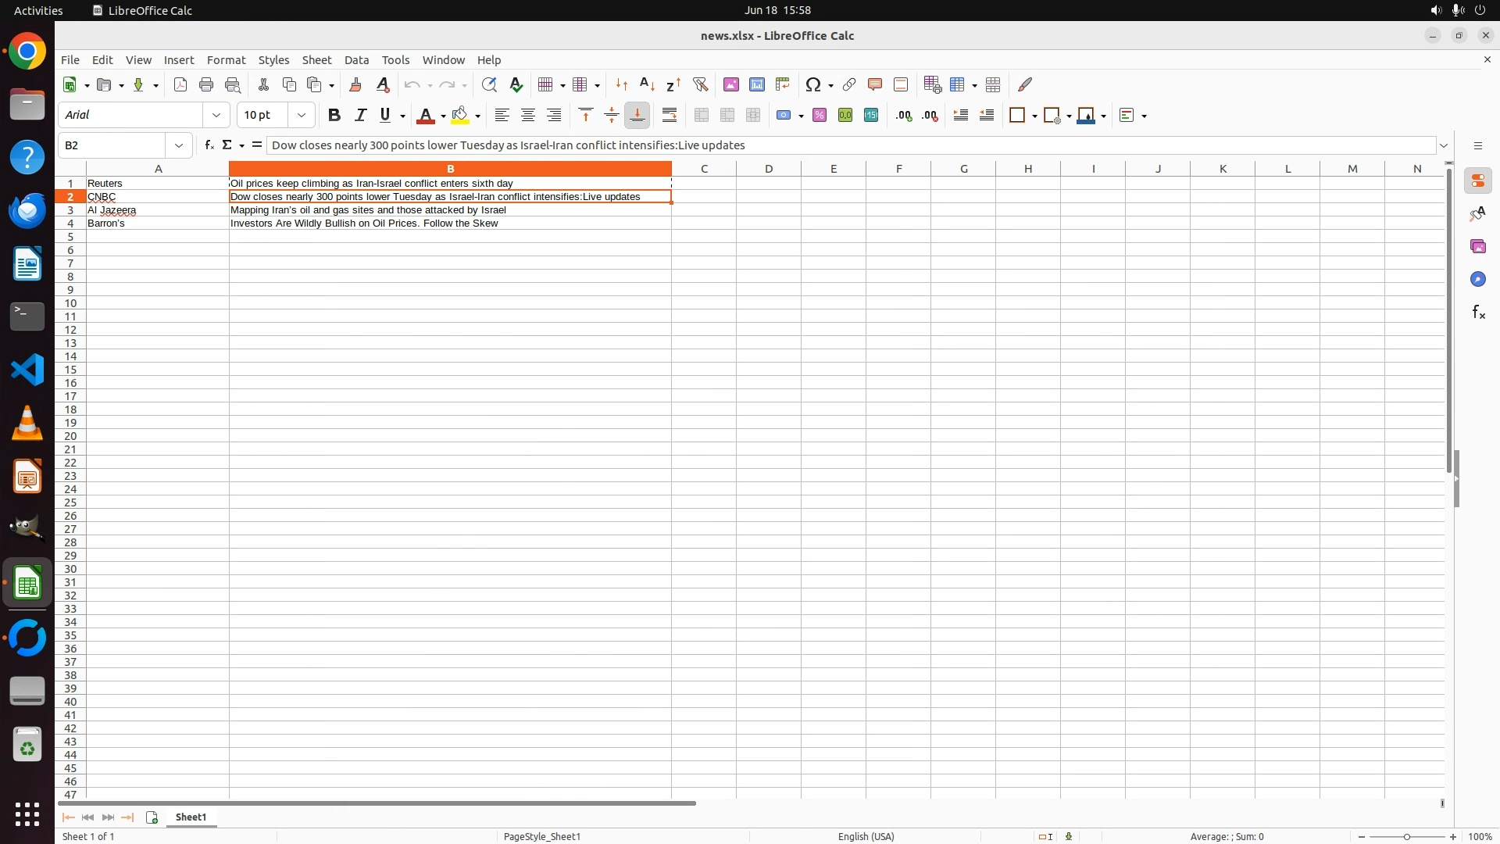The width and height of the screenshot is (1500, 844).
Task: Open the Sidebar Navigator compass icon
Action: pyautogui.click(x=1477, y=279)
